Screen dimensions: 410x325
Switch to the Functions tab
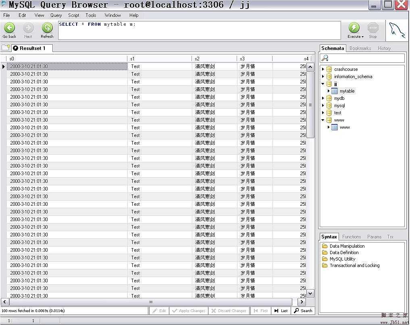pyautogui.click(x=352, y=237)
